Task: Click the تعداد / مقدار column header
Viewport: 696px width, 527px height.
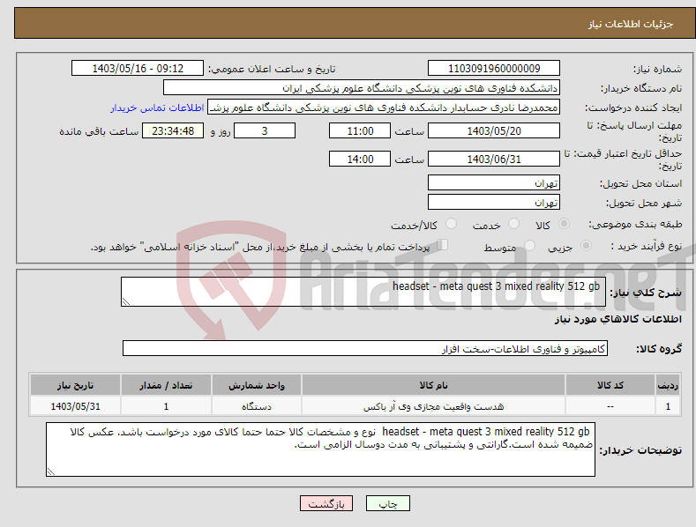Action: coord(166,385)
